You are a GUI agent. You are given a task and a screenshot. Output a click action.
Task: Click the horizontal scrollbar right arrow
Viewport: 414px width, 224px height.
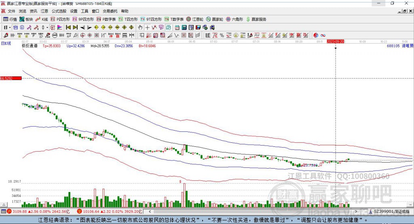tap(356, 211)
